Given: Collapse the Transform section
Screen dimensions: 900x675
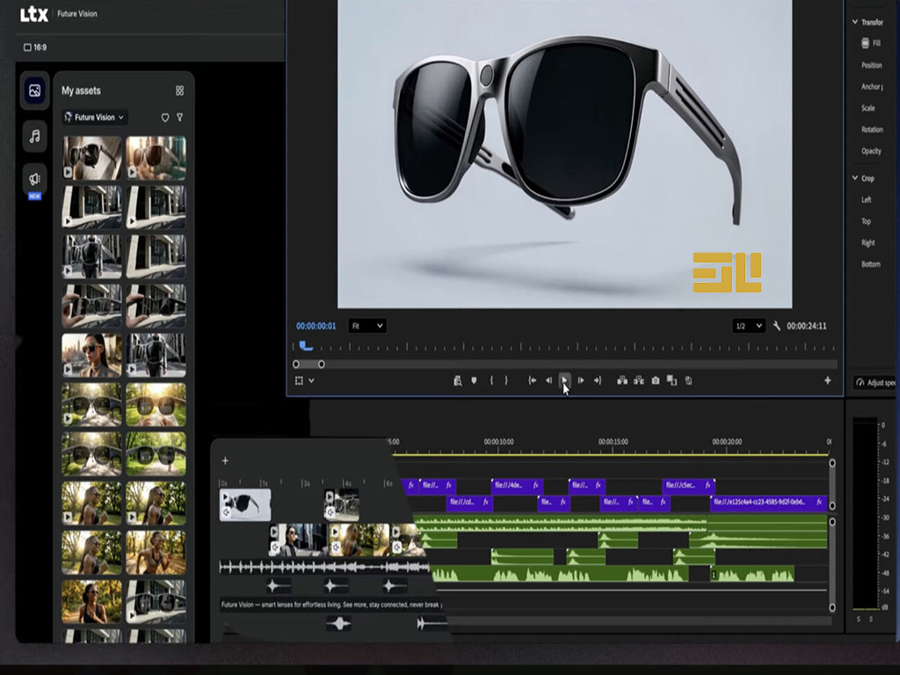Looking at the screenshot, I should [854, 22].
